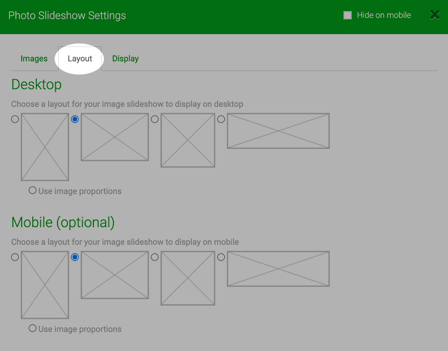This screenshot has width=448, height=351.
Task: Select Desktop landscape layout radio button
Action: (75, 119)
